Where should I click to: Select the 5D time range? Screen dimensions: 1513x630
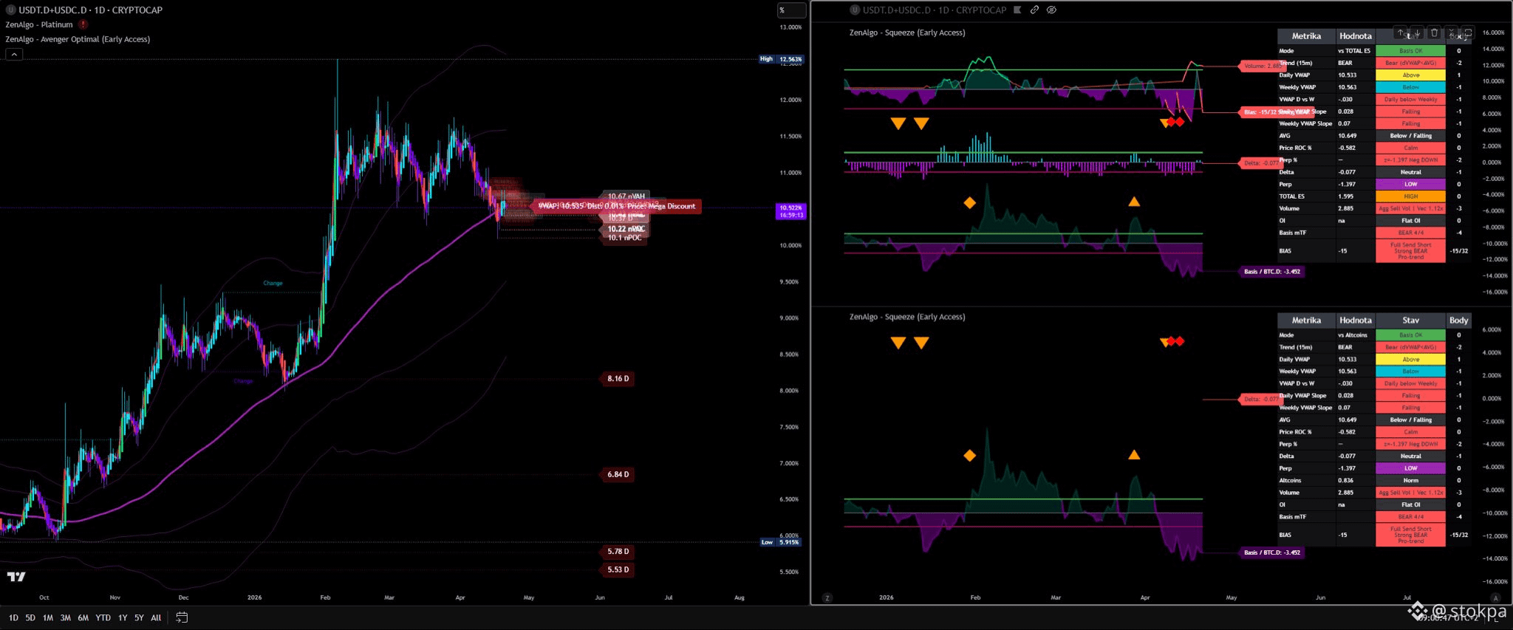point(30,617)
